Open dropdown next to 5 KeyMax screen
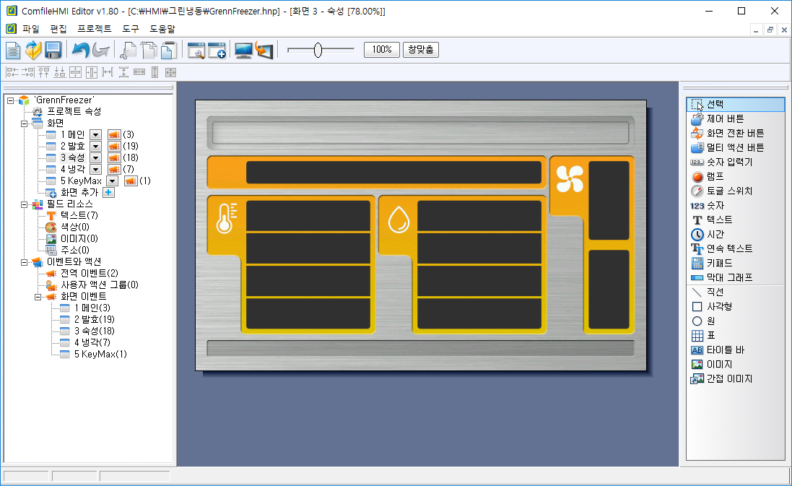This screenshot has width=792, height=486. coord(112,181)
